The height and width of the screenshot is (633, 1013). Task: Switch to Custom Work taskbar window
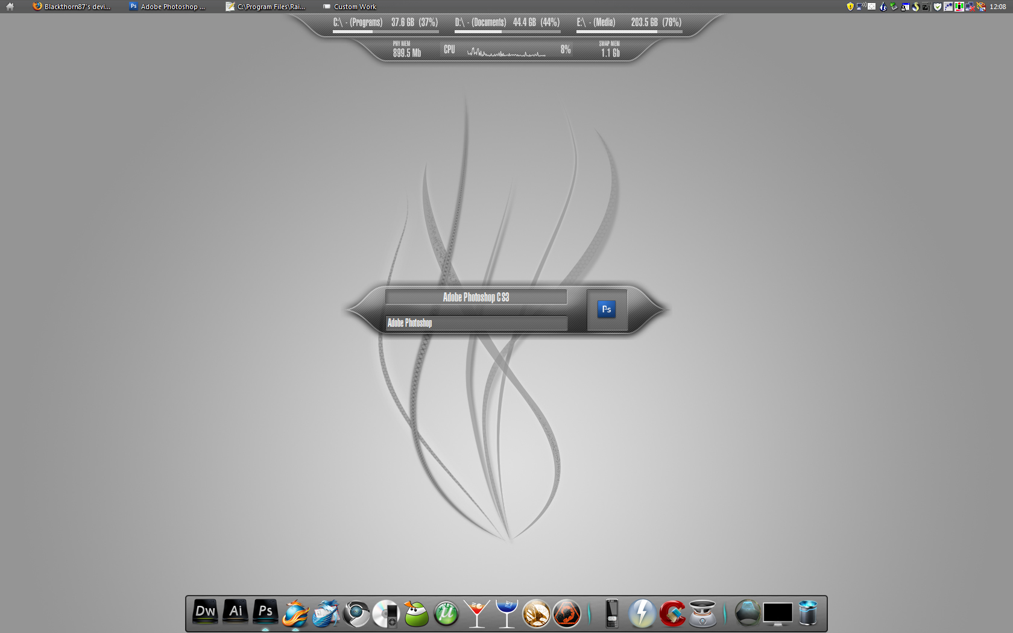tap(349, 7)
